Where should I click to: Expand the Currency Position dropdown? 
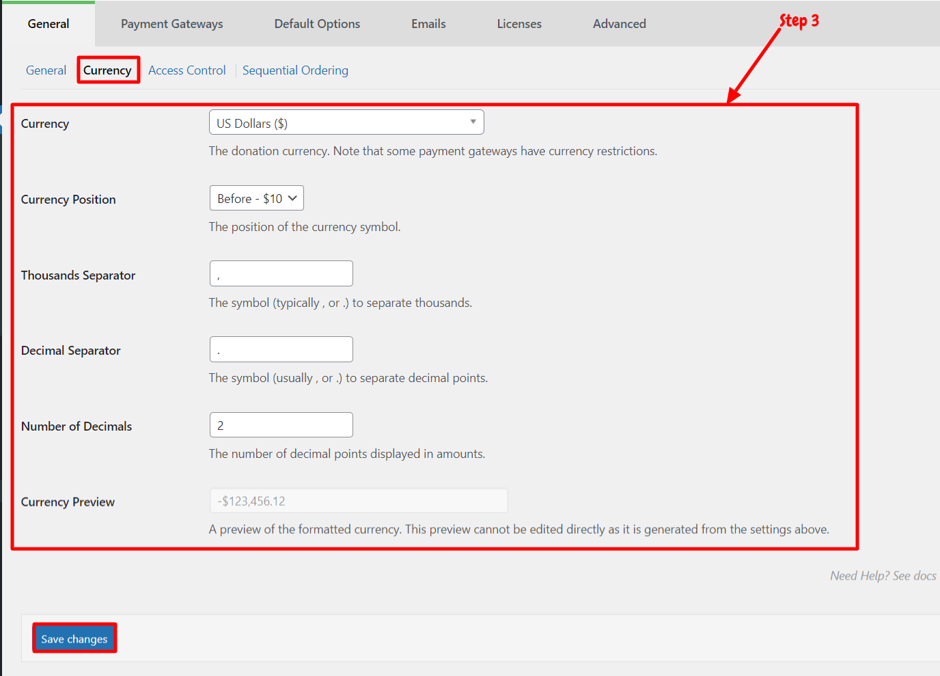coord(257,198)
